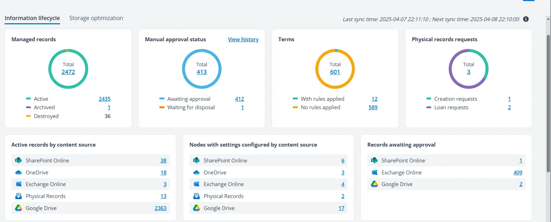This screenshot has height=222, width=551.
Task: Click OneDrive icon in Nodes with settings list
Action: [196, 173]
